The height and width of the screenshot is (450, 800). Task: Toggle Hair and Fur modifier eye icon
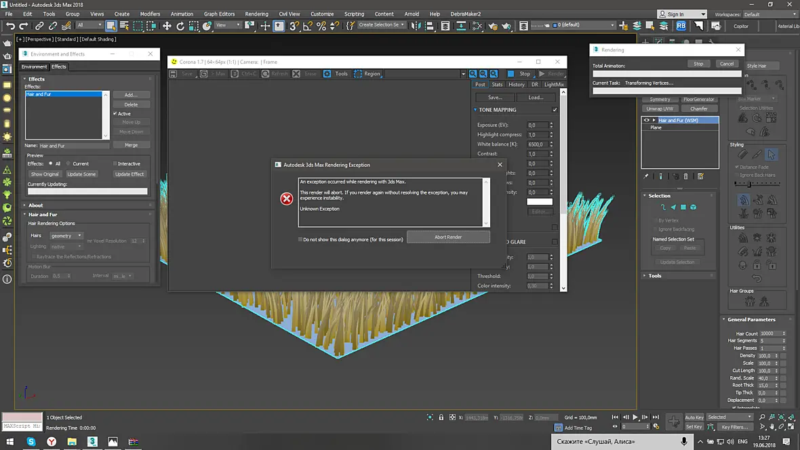point(646,121)
